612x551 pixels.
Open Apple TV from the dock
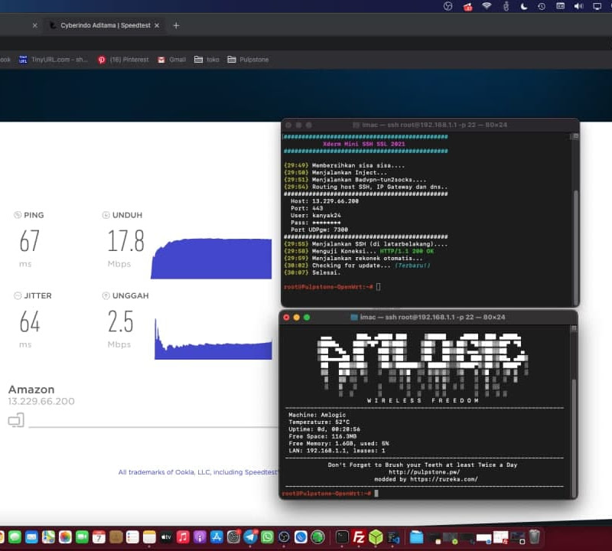(166, 537)
